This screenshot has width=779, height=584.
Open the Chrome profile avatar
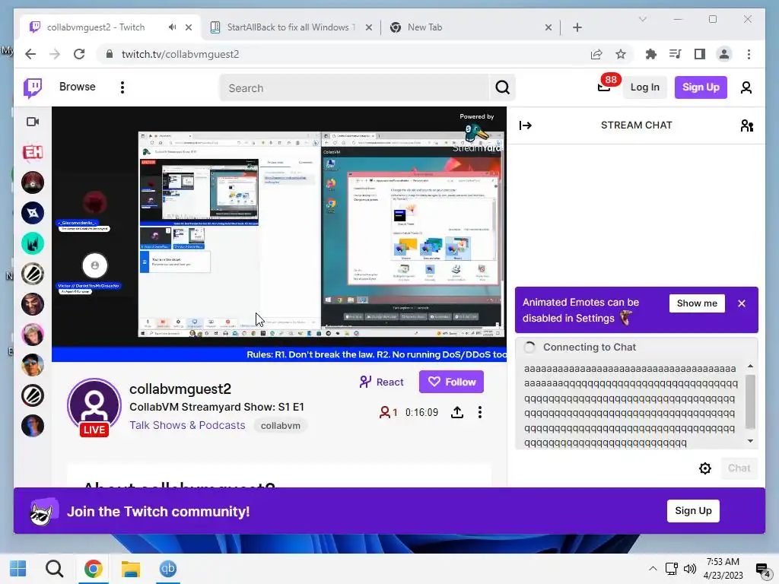[724, 54]
